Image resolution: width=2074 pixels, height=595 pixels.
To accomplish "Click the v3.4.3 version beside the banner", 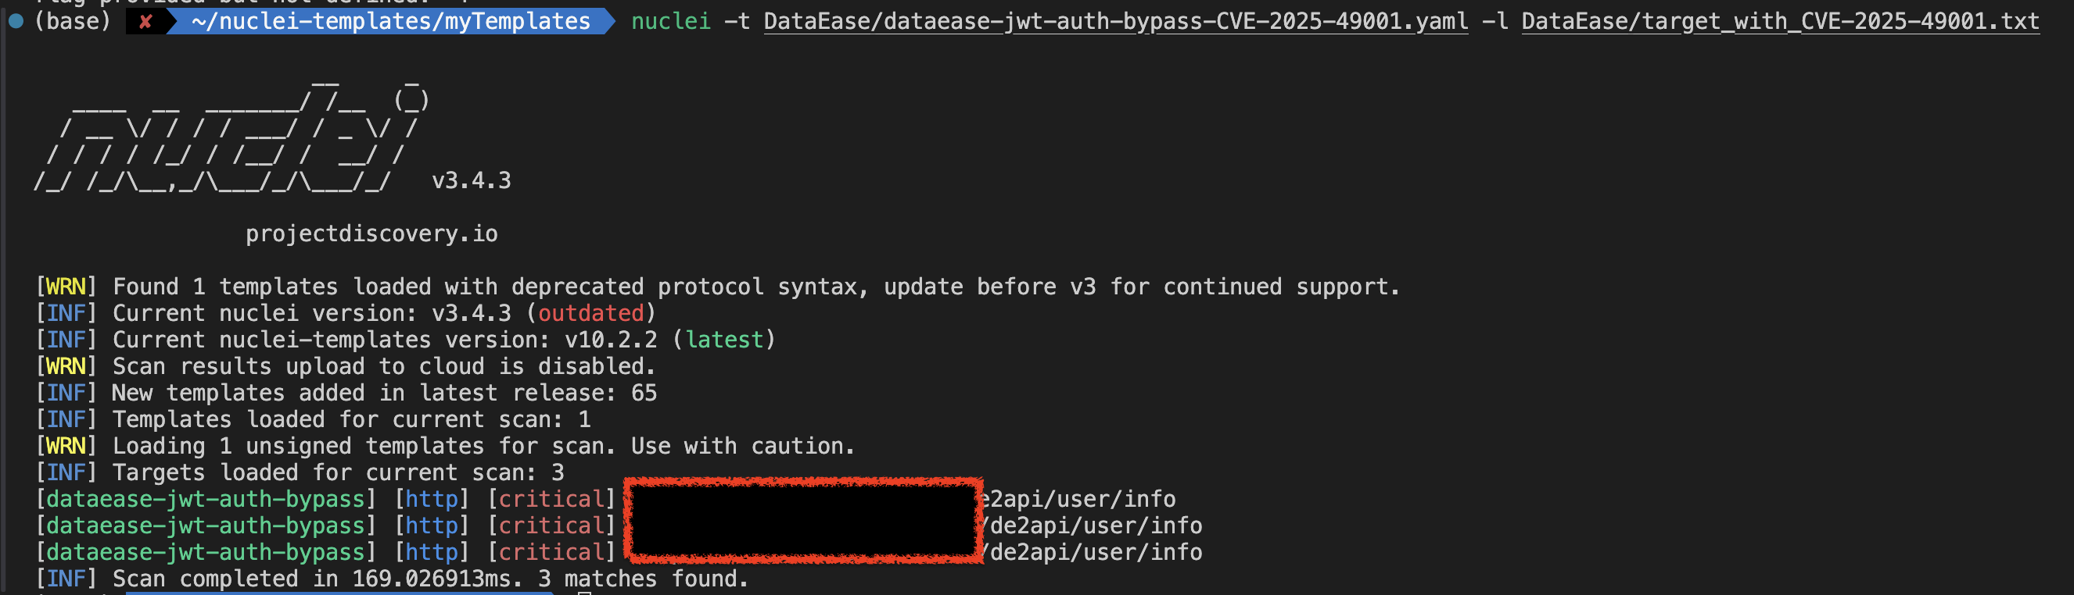I will (x=471, y=181).
